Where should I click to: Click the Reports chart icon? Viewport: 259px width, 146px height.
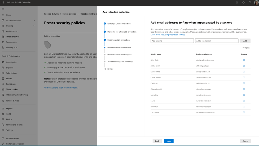coord(3,109)
